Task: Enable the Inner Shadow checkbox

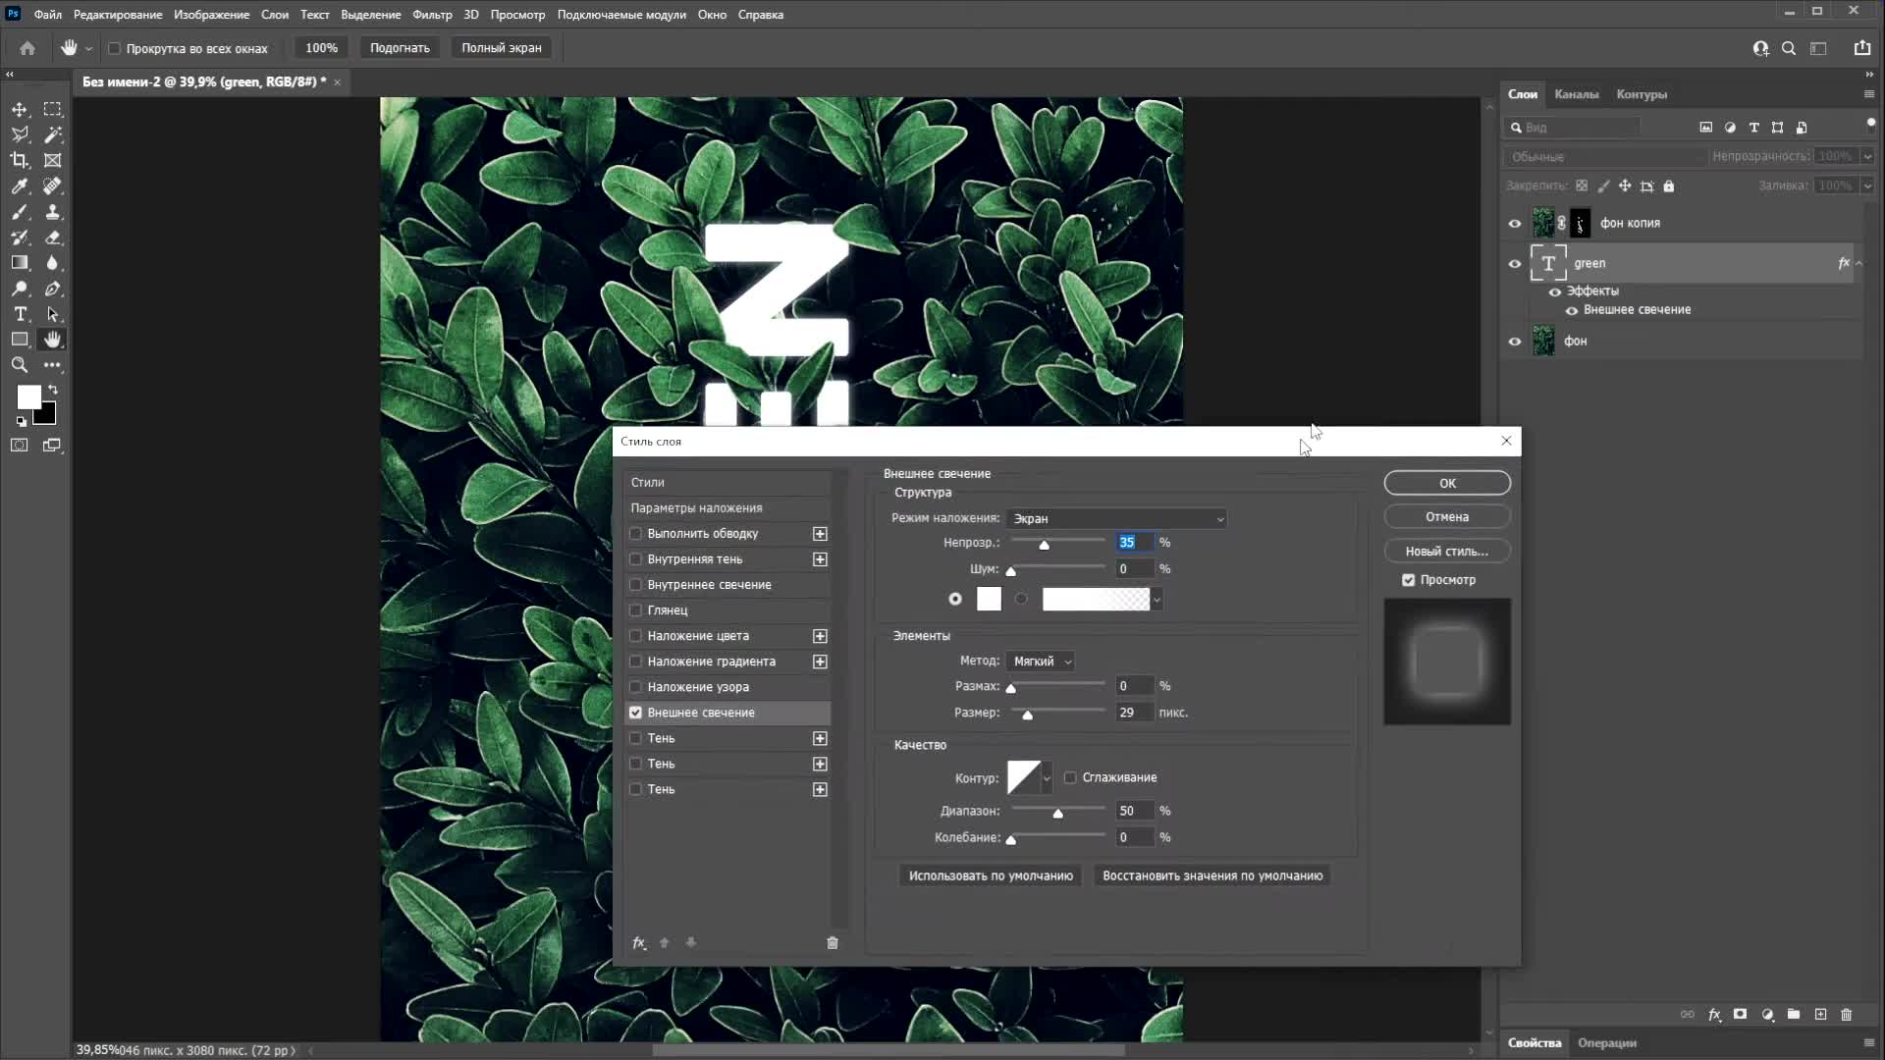Action: 635,559
